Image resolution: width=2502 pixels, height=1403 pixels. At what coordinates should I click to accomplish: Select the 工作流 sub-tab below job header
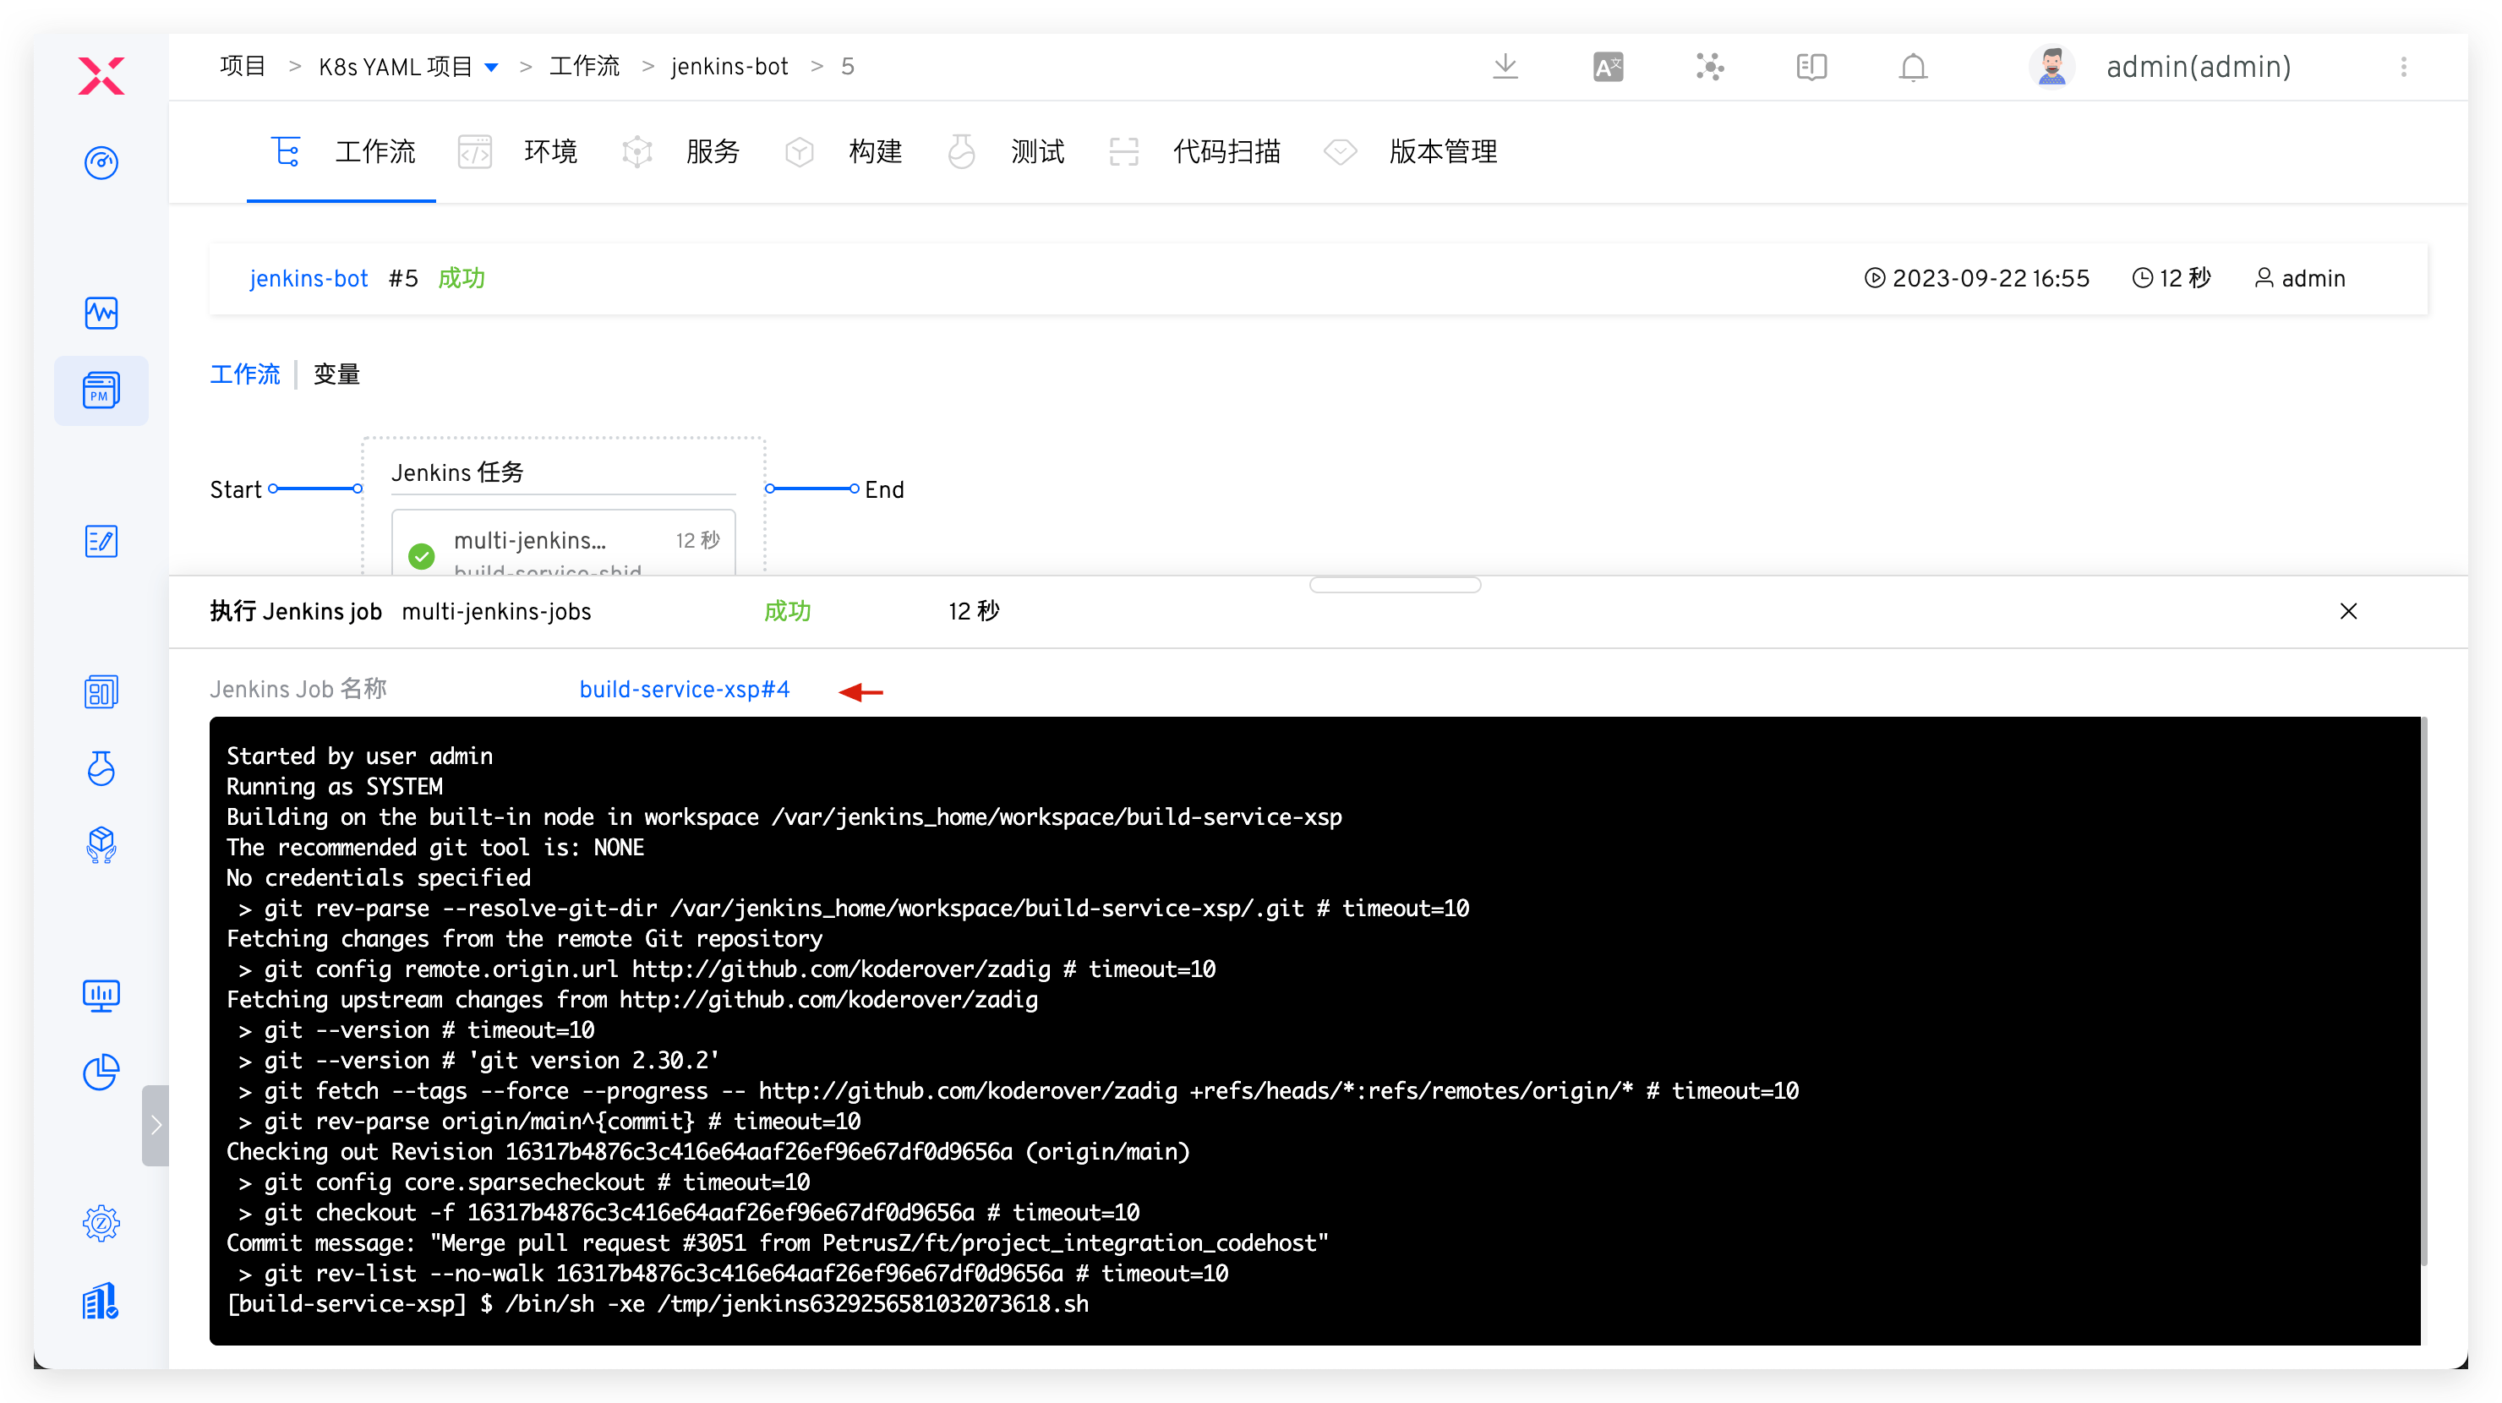tap(245, 374)
